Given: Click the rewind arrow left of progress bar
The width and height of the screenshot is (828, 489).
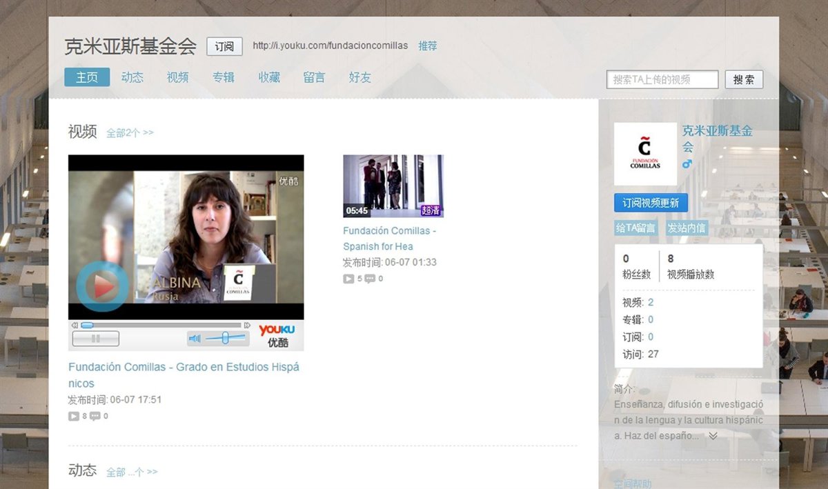Looking at the screenshot, I should click(75, 325).
